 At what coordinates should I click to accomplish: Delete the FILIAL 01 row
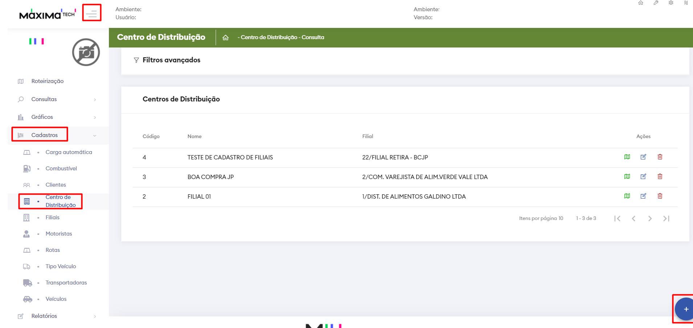pyautogui.click(x=660, y=196)
